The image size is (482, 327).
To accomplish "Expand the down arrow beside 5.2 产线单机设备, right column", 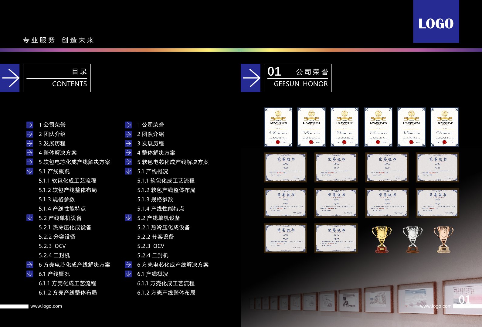I will (128, 218).
